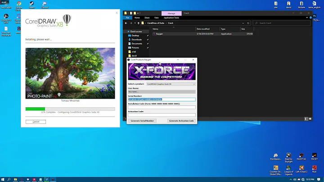Open the Share ribbon tab

coord(147,18)
